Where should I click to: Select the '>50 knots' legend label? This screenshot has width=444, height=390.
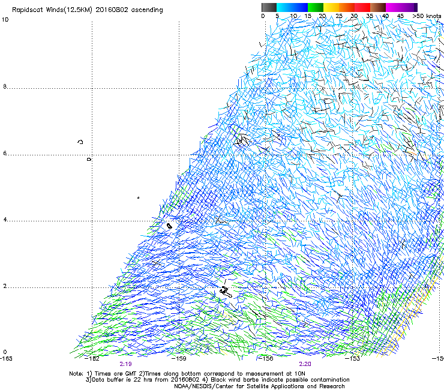coord(427,16)
